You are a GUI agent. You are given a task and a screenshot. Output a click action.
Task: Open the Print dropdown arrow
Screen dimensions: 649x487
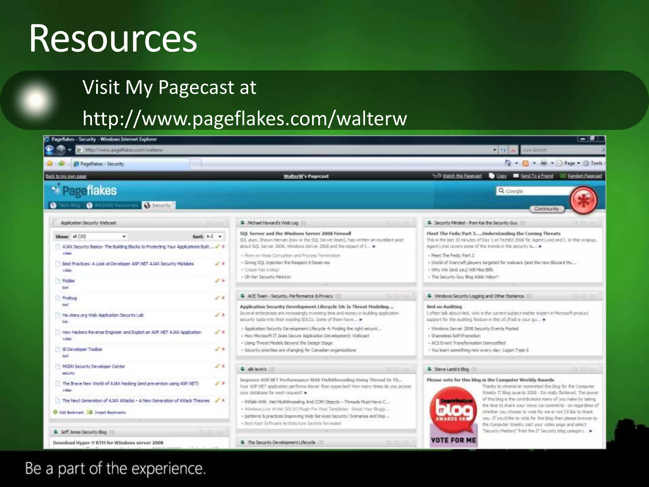point(552,163)
